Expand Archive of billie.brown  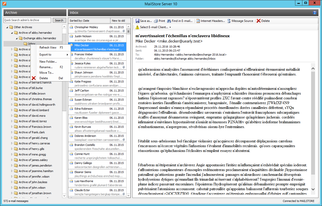click(12, 94)
